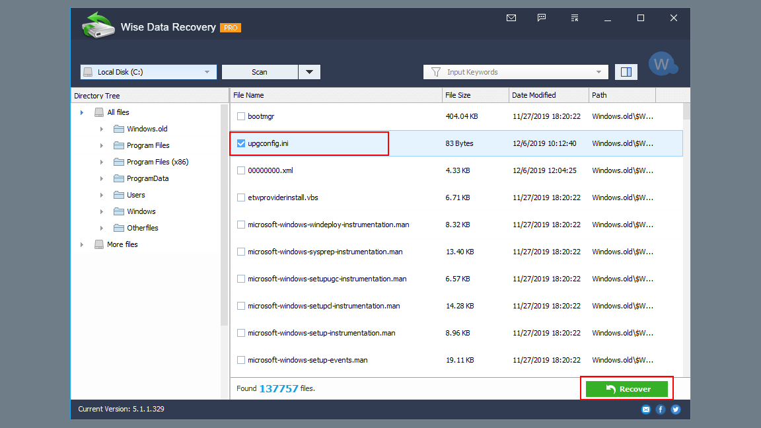The height and width of the screenshot is (428, 761).
Task: Click the Windows.old folder icon
Action: click(118, 129)
